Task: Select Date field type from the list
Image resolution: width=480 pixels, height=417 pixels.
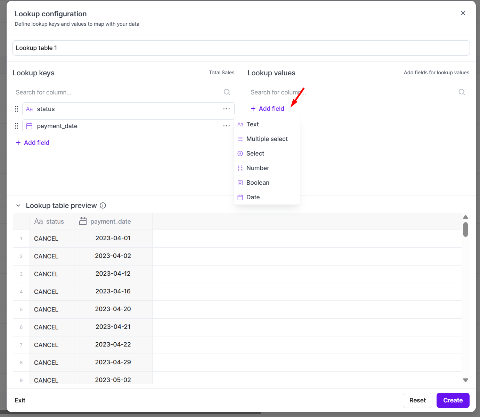Action: tap(253, 197)
